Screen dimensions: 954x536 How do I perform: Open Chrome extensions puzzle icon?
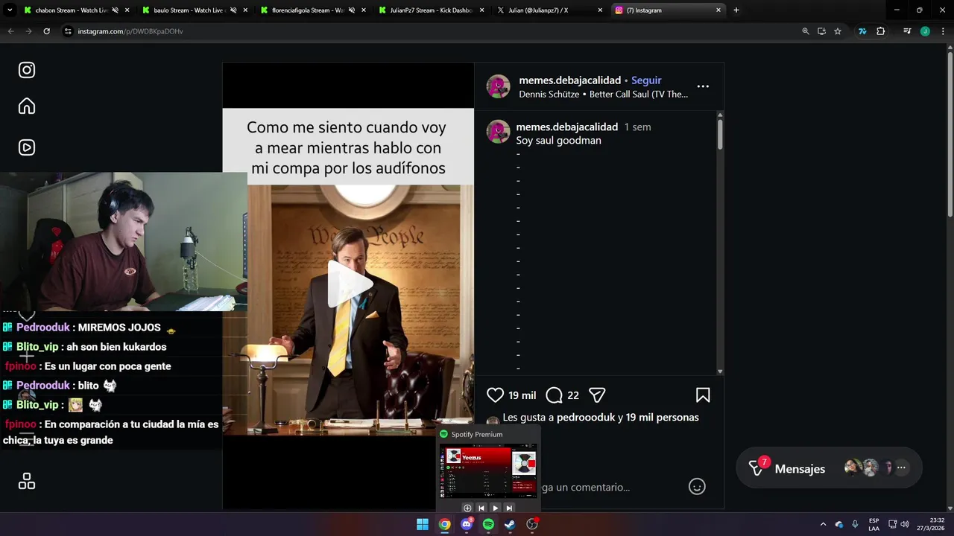[880, 31]
